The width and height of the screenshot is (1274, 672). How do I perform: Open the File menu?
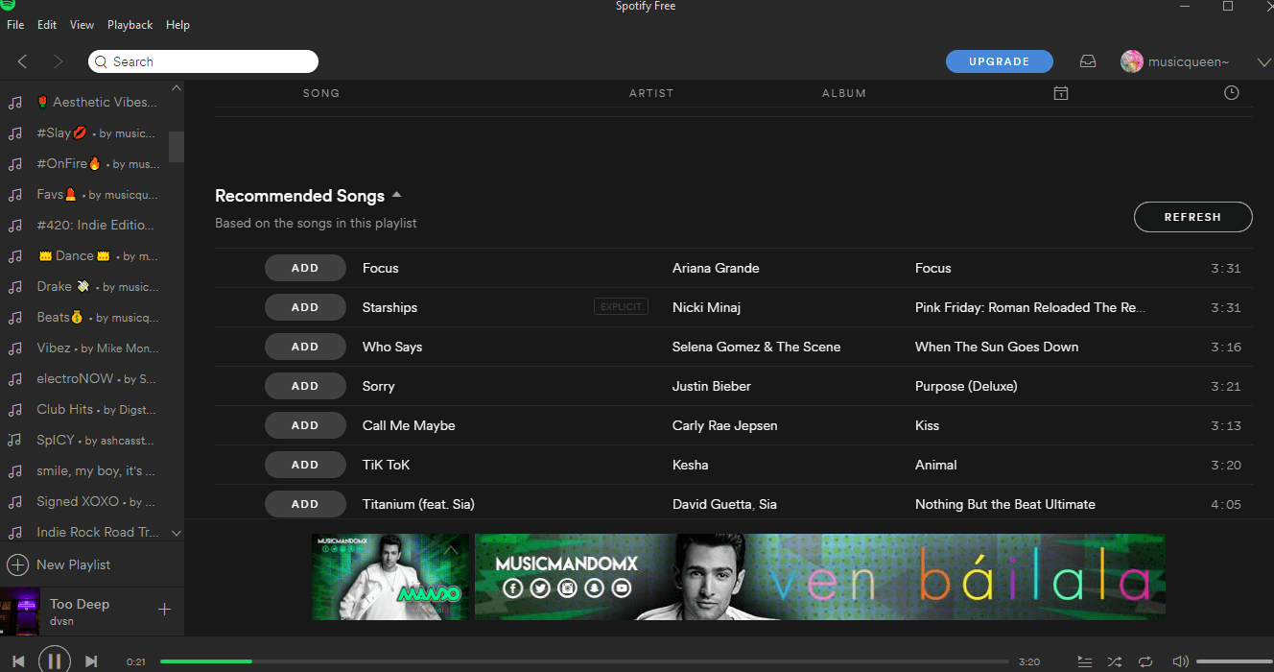tap(15, 25)
